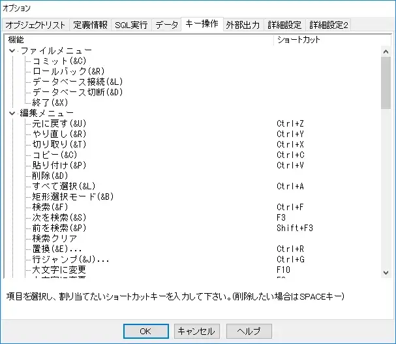Collapse the ファイルメニュー tree node
The image size is (396, 344).
[x=12, y=50]
